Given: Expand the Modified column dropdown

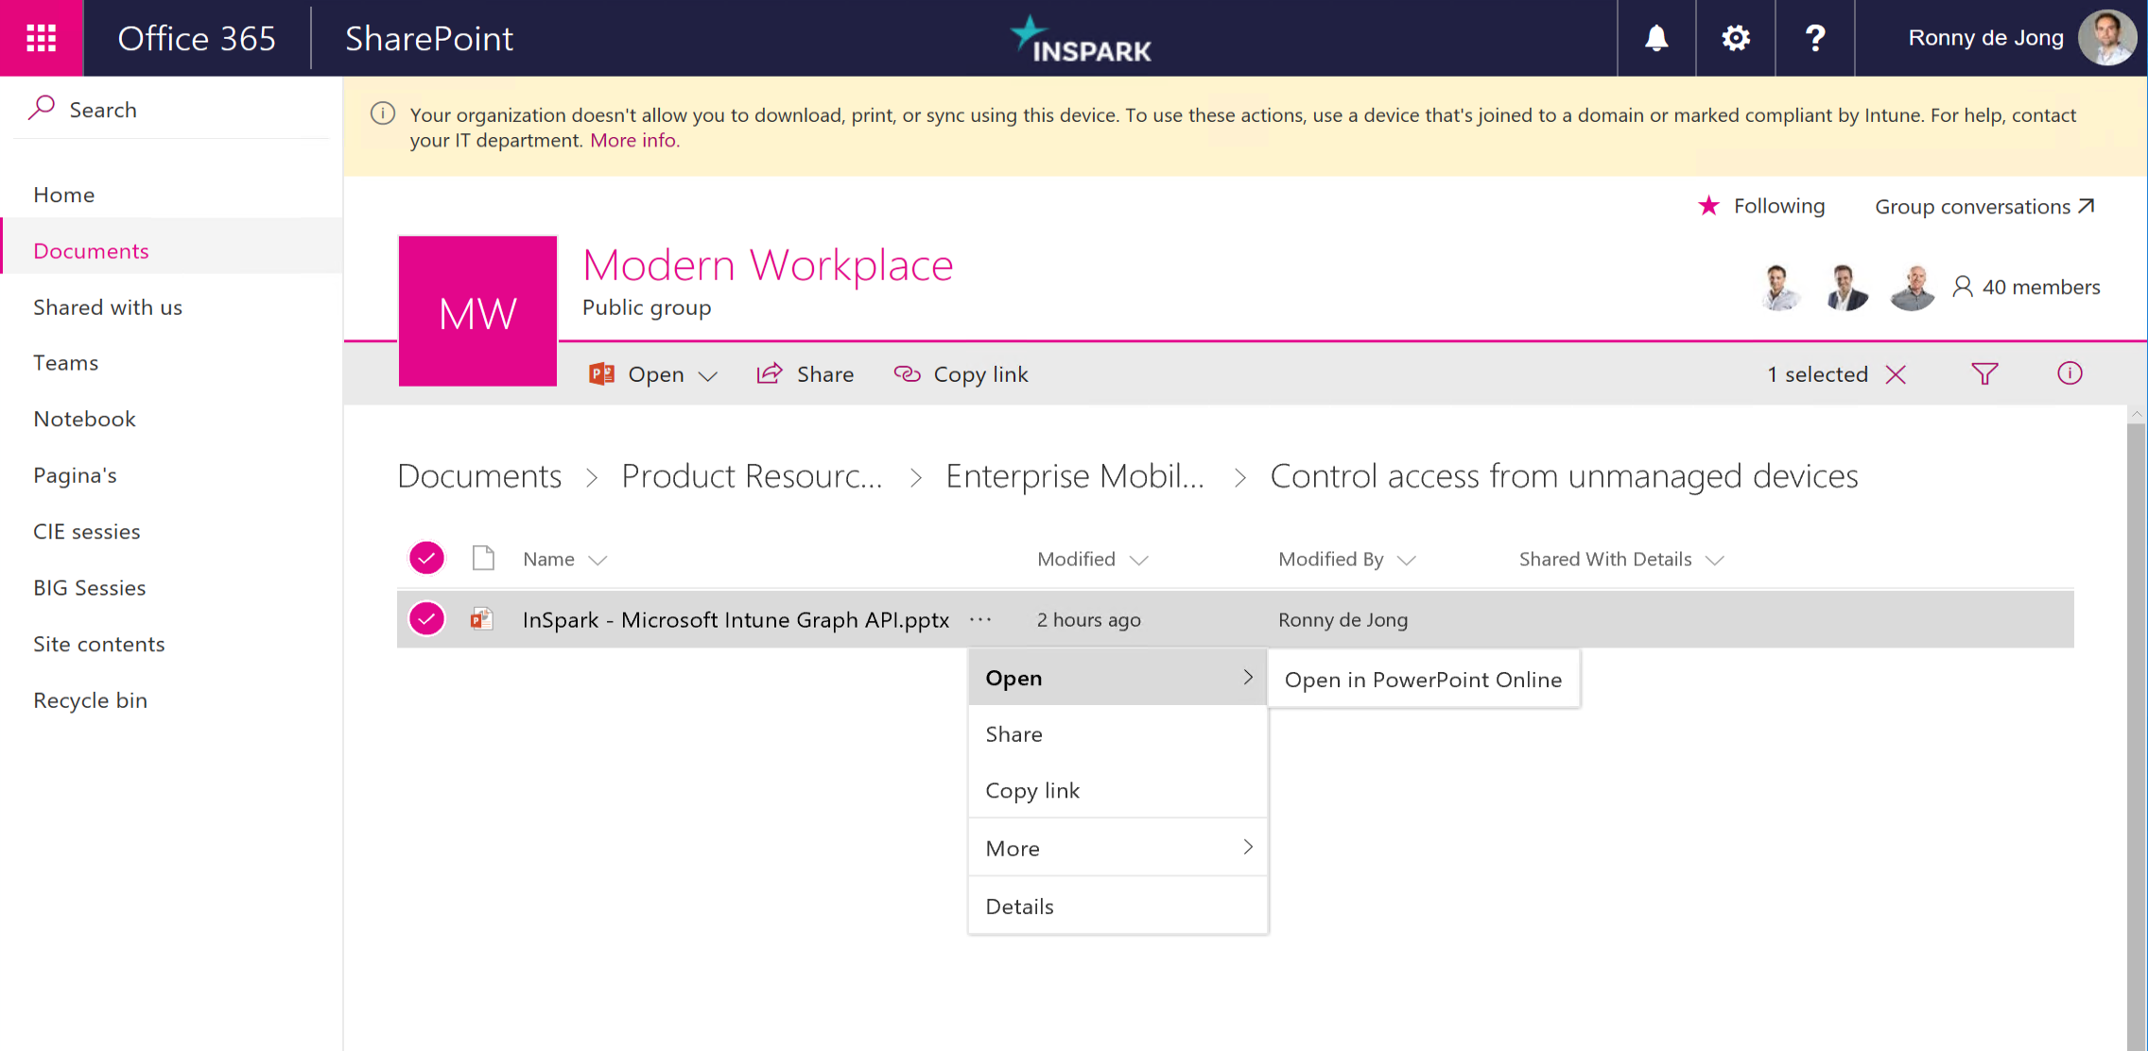Looking at the screenshot, I should [1139, 560].
